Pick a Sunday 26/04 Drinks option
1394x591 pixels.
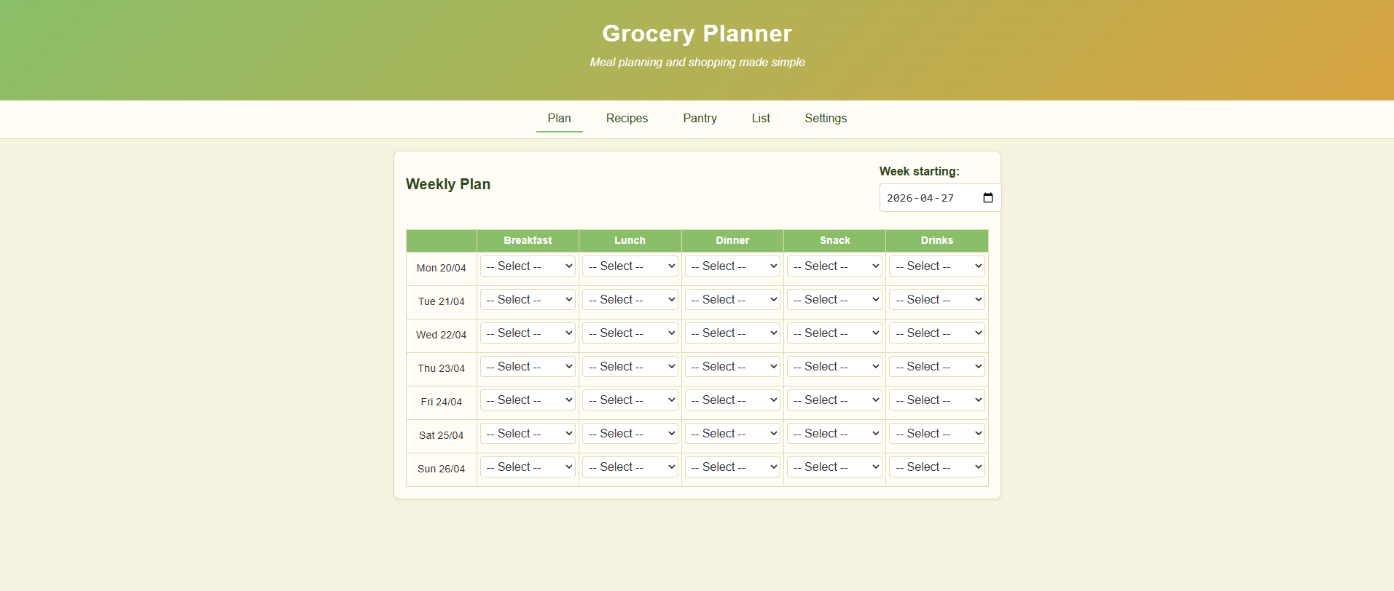click(x=937, y=467)
